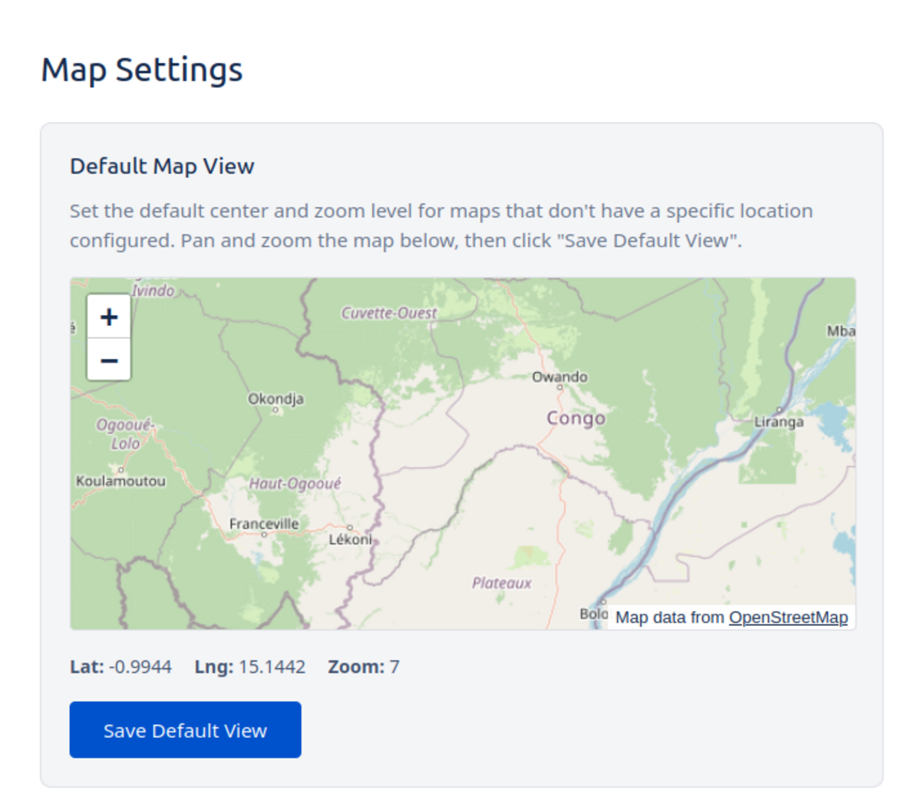Click the map zoom out control

[108, 360]
